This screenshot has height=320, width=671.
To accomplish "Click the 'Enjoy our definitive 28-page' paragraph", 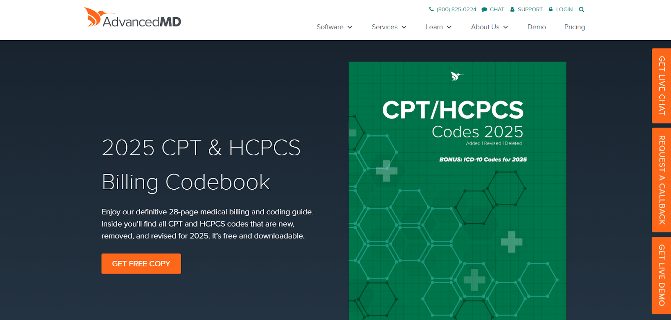I will (x=208, y=224).
